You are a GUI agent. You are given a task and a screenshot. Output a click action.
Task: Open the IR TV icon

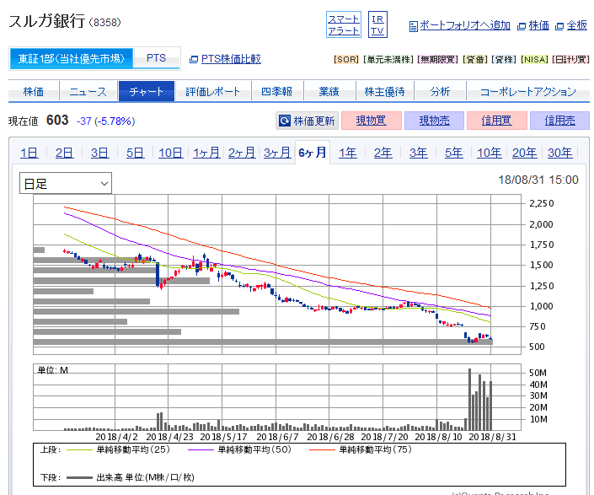pyautogui.click(x=378, y=24)
